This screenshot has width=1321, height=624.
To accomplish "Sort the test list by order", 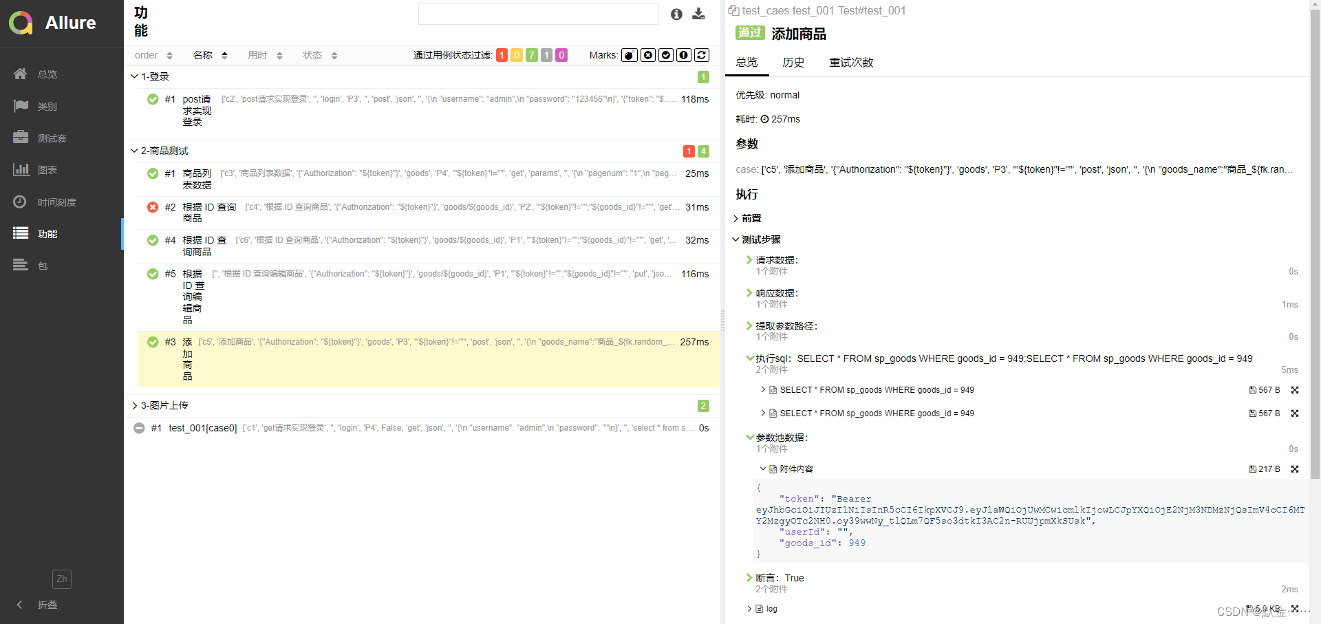I will pyautogui.click(x=153, y=55).
